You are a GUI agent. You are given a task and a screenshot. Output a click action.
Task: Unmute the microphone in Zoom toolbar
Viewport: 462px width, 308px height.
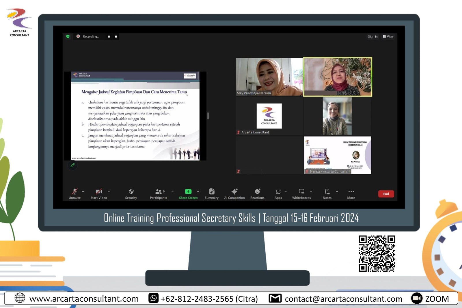74,192
